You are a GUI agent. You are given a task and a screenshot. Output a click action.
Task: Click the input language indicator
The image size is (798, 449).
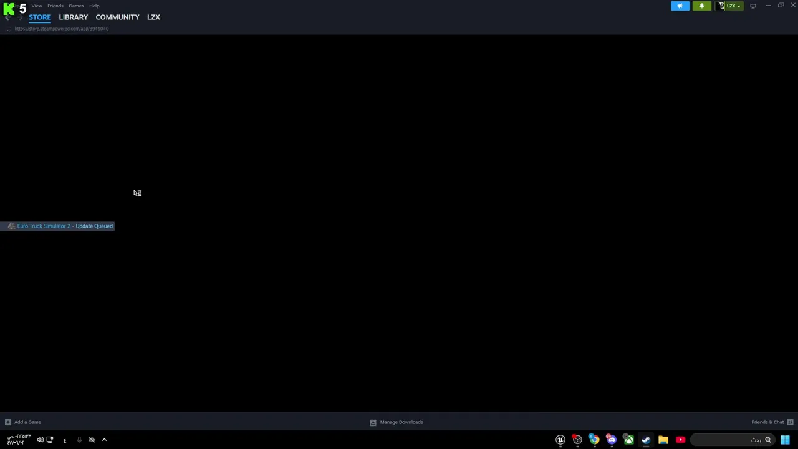pyautogui.click(x=64, y=441)
